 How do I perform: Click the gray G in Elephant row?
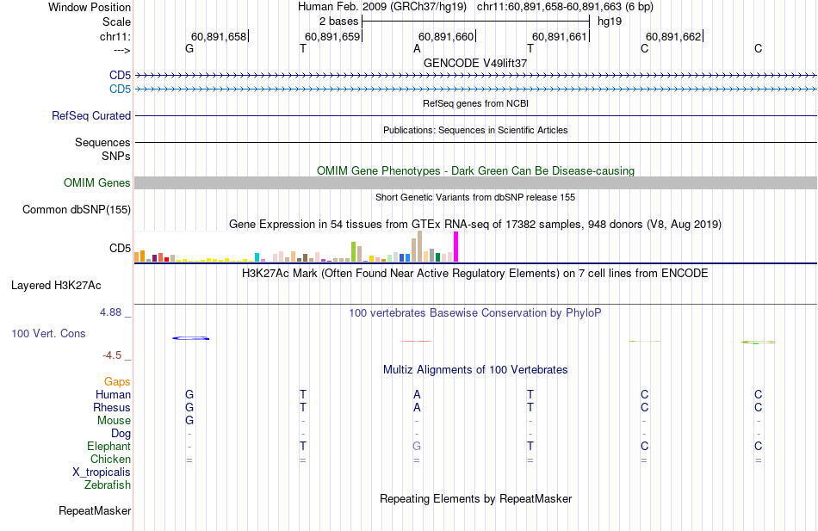point(416,447)
